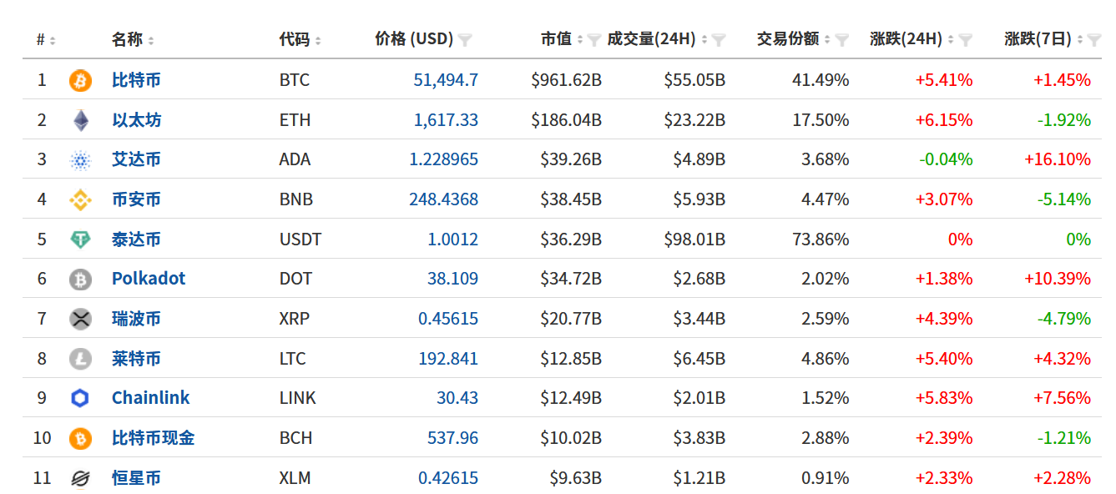Open the 比特币 link in the BTC row
The image size is (1116, 494).
pos(136,80)
